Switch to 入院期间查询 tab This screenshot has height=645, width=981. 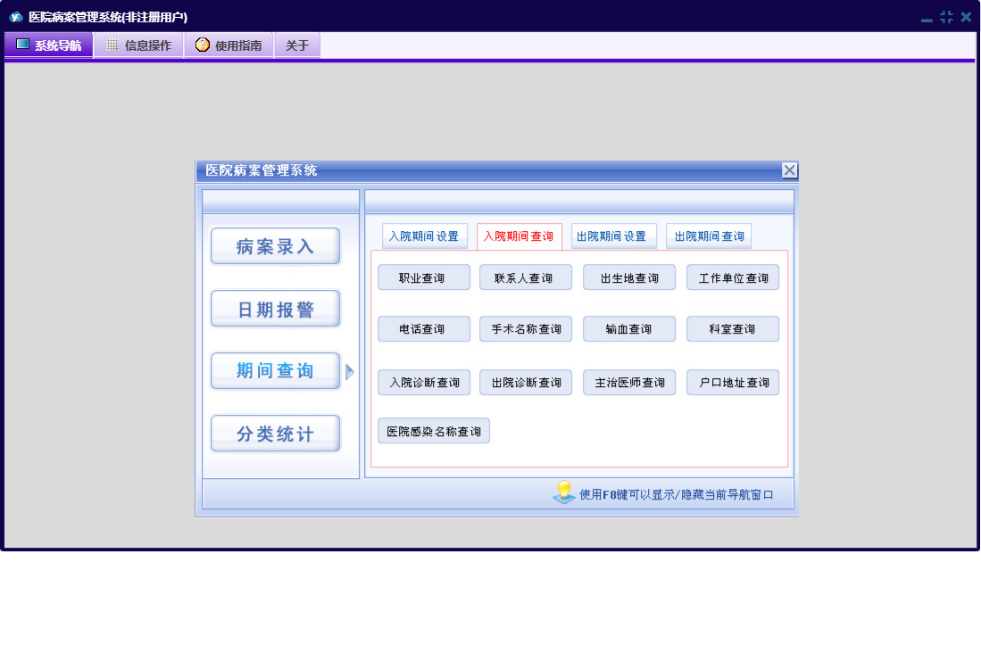point(519,236)
